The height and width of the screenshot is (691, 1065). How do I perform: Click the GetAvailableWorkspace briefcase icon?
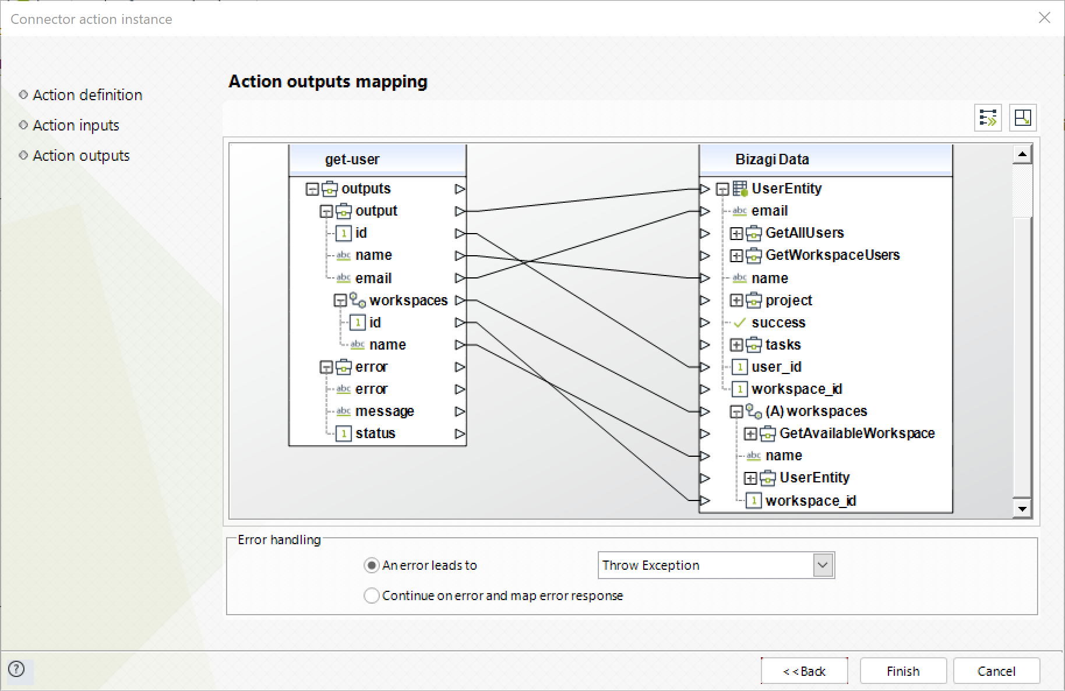pos(768,433)
